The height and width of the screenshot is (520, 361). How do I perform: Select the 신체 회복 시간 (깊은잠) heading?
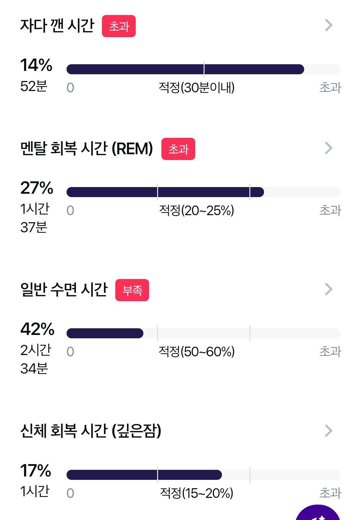pos(91,431)
